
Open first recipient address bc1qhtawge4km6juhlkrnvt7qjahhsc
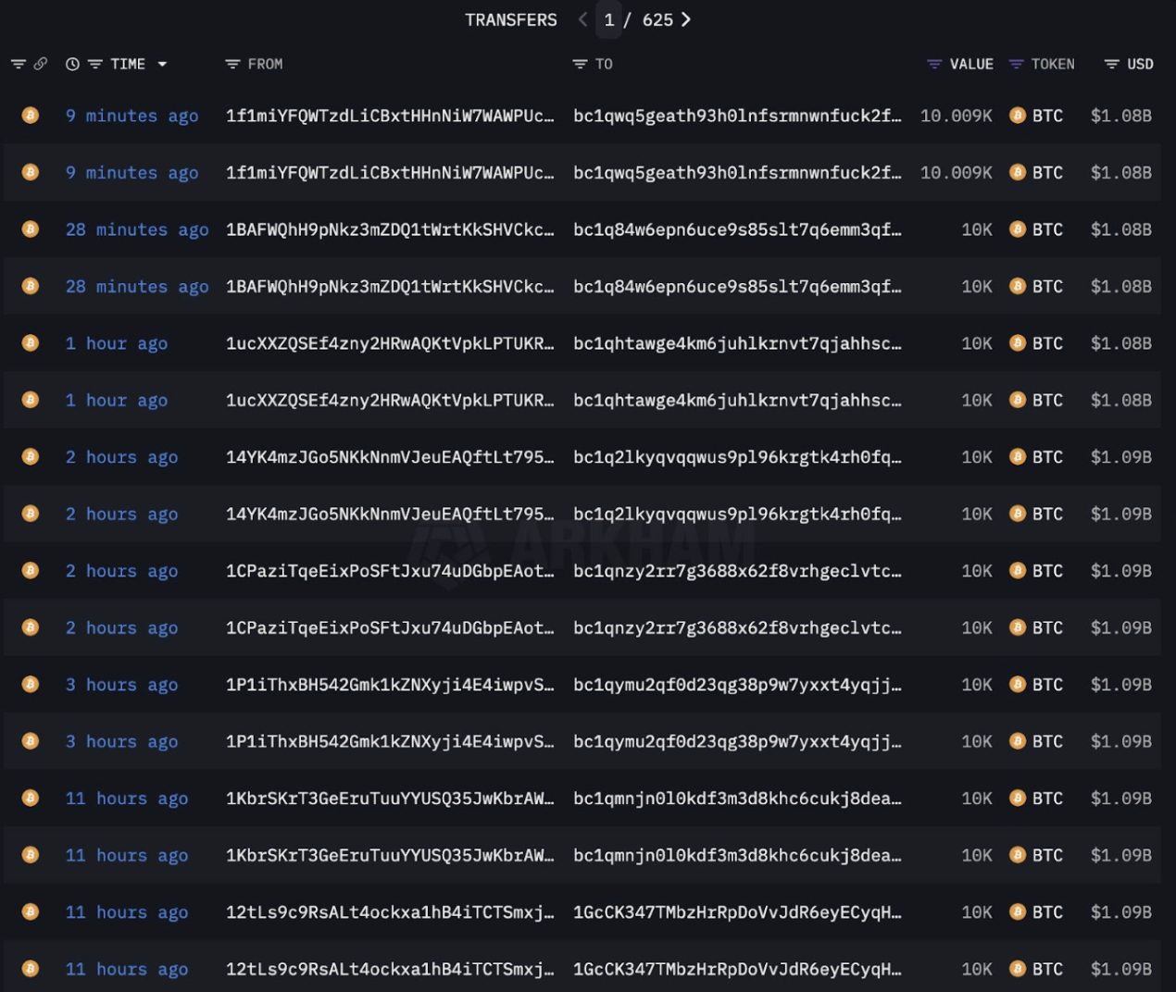[x=737, y=343]
